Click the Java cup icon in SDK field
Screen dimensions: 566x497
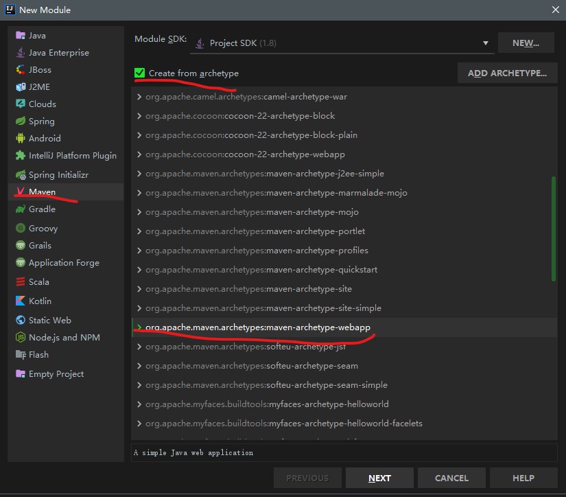coord(199,43)
